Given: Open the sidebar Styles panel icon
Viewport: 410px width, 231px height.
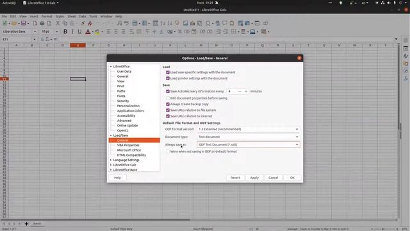Looking at the screenshot, I should point(406,56).
